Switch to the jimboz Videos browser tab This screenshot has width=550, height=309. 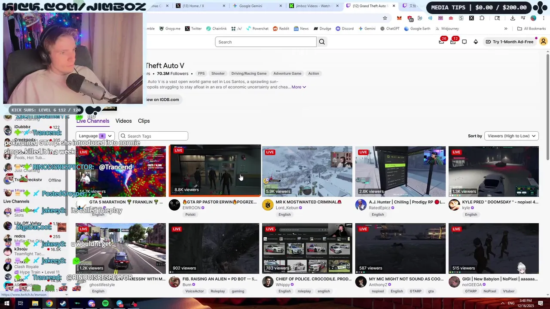pos(312,6)
